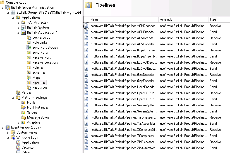Click the BizTalk Group server icon

pos(13,12)
